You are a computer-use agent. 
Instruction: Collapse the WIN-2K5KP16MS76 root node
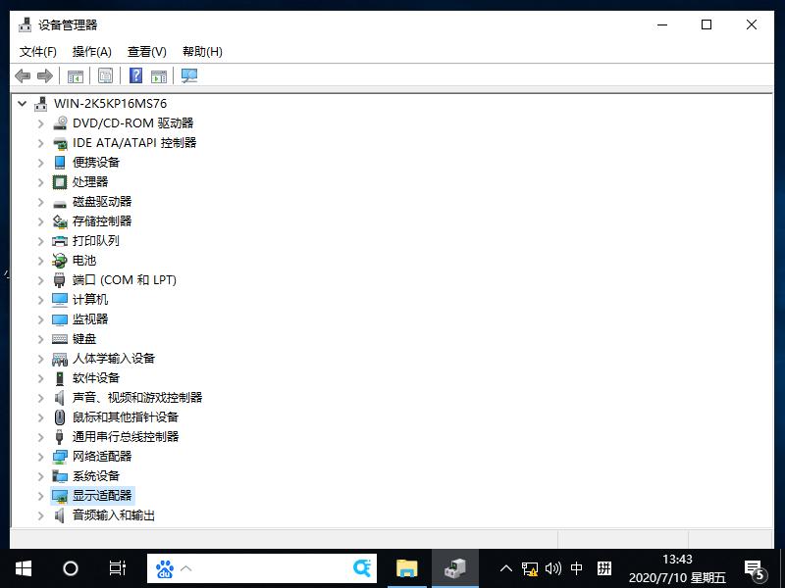(22, 103)
